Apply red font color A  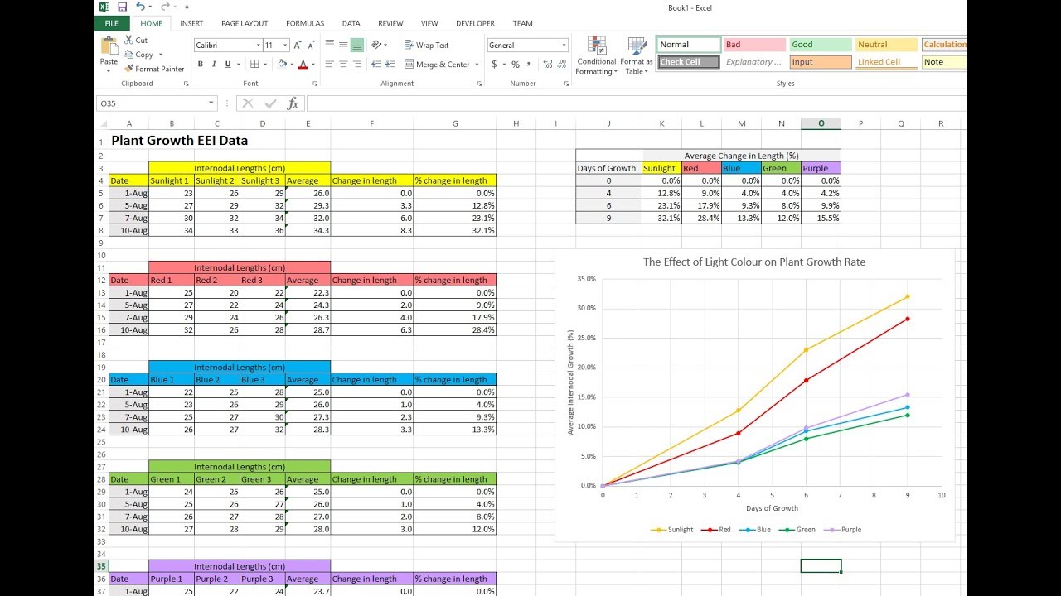pos(303,65)
